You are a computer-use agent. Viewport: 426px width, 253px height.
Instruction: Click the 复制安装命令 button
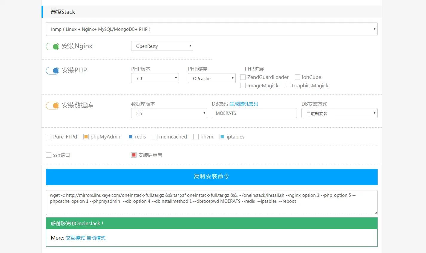(212, 177)
